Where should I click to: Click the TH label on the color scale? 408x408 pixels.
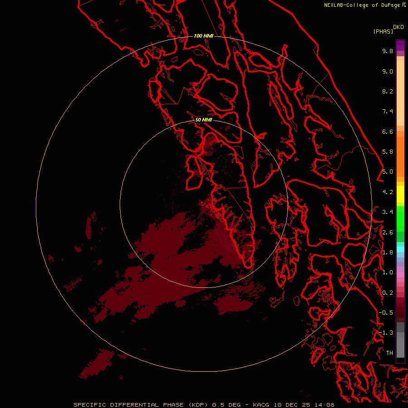(389, 353)
